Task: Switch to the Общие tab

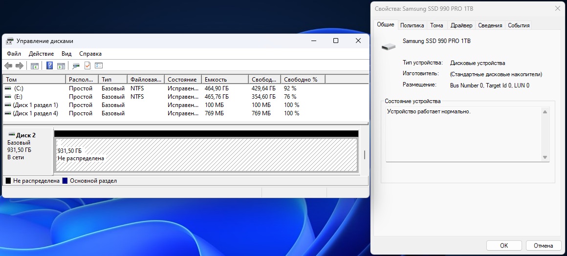Action: point(386,24)
